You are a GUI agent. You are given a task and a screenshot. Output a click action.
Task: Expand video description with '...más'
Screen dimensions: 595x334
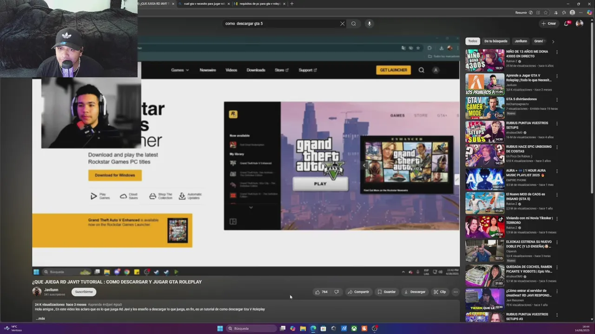40,319
